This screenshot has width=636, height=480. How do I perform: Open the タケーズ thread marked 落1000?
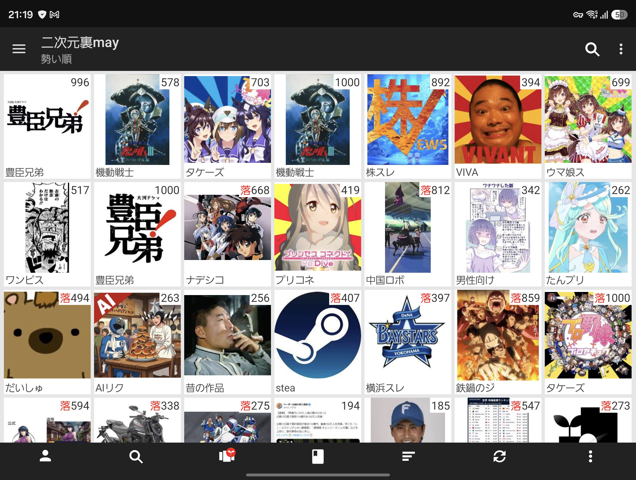(588, 342)
